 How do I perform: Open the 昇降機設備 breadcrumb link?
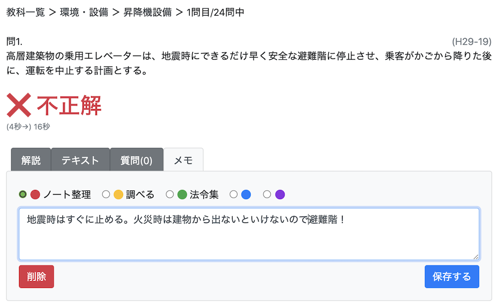point(147,12)
